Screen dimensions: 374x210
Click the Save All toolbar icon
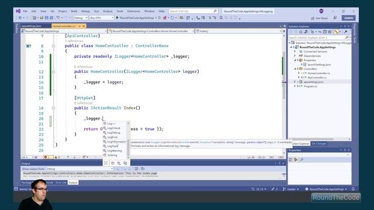[x=51, y=18]
